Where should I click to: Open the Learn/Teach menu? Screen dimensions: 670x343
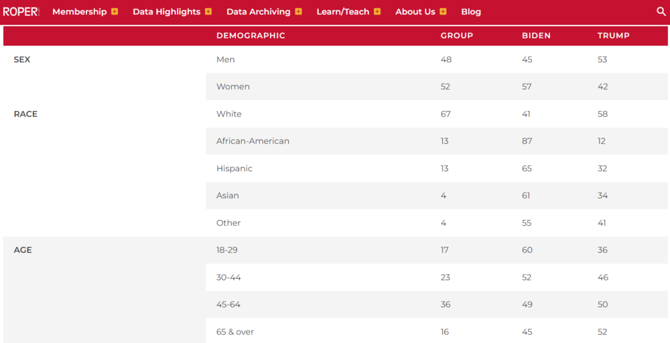(342, 11)
